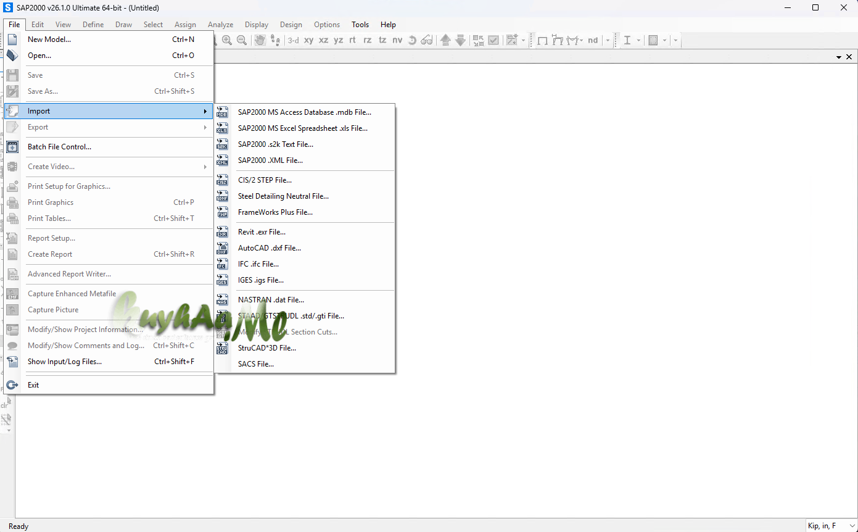Click the AutoCAD DXF import icon
Screen dimensions: 858x532
click(x=223, y=248)
